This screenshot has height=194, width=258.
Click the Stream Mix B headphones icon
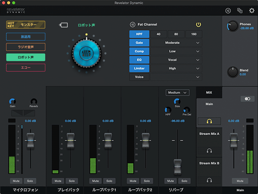click(209, 180)
